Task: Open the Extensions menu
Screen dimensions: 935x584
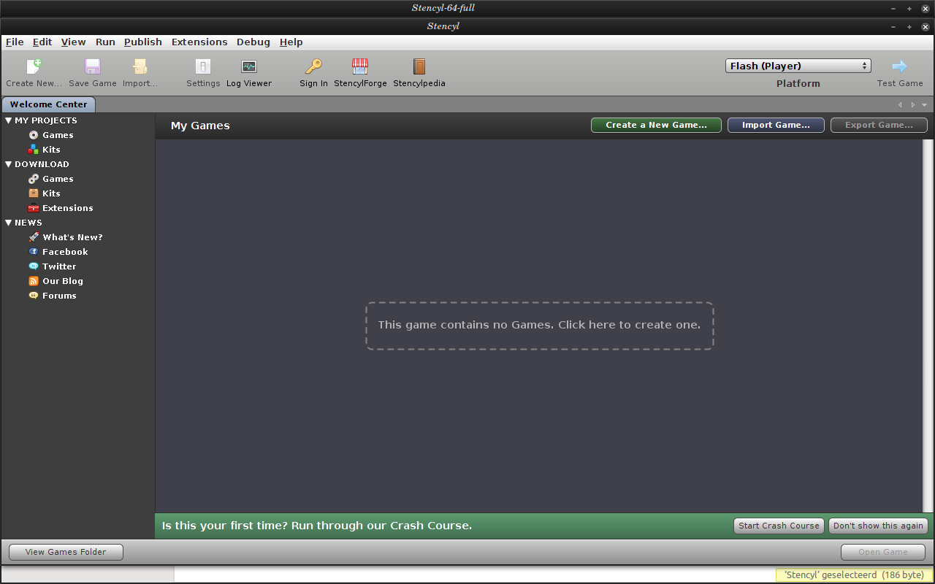Action: 199,42
